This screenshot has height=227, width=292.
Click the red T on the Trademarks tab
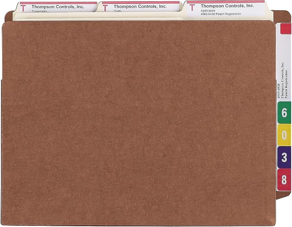(x=23, y=8)
